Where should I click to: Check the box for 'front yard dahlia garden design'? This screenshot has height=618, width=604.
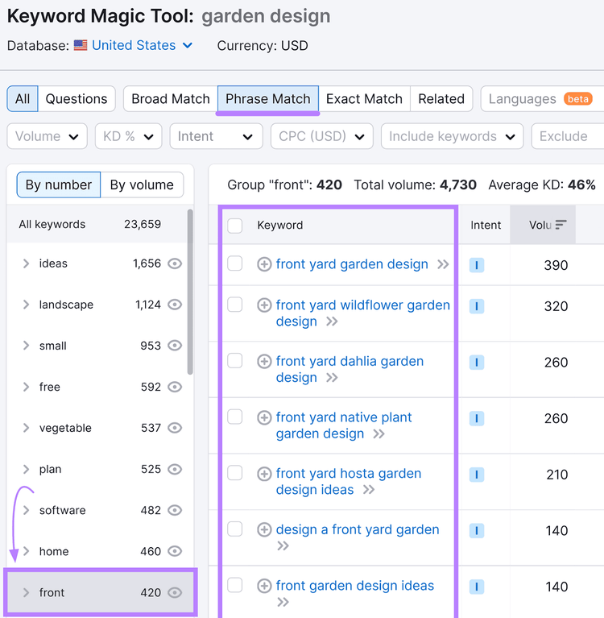pyautogui.click(x=235, y=360)
